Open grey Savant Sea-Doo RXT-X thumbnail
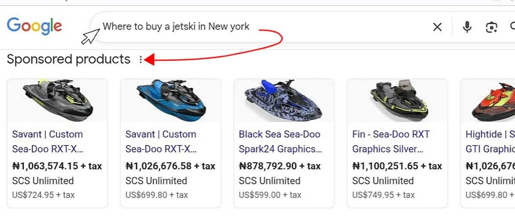 click(x=58, y=100)
